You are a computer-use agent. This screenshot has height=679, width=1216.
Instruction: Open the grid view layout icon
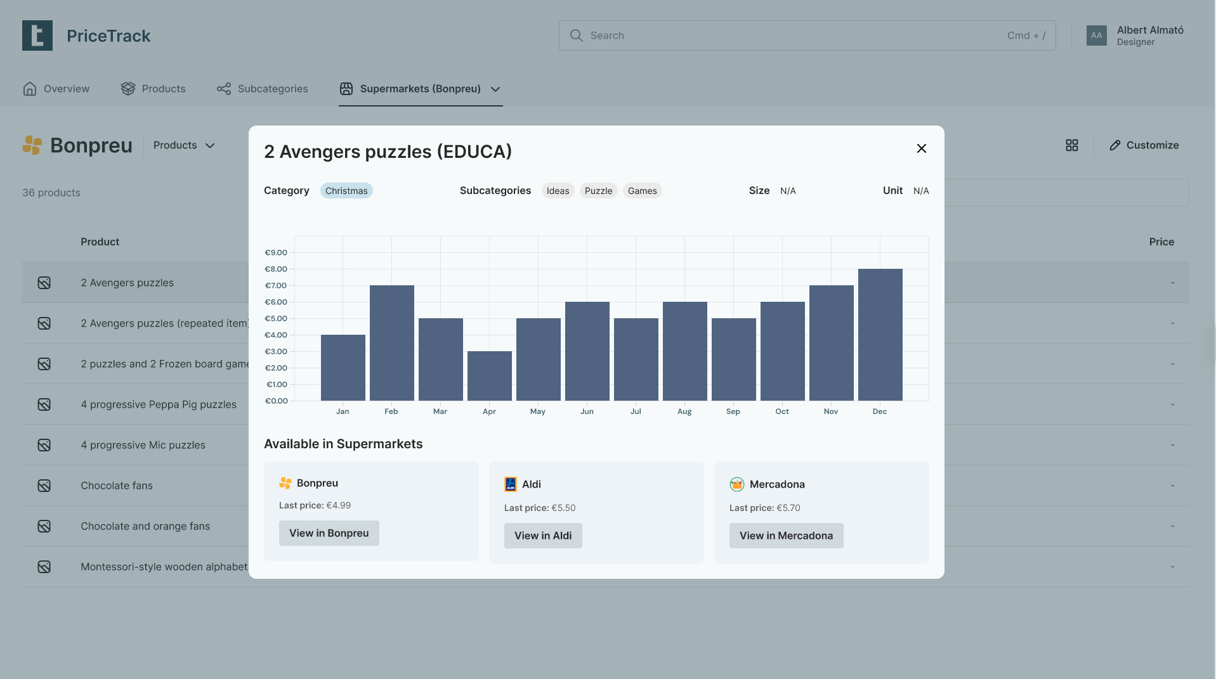[1071, 145]
